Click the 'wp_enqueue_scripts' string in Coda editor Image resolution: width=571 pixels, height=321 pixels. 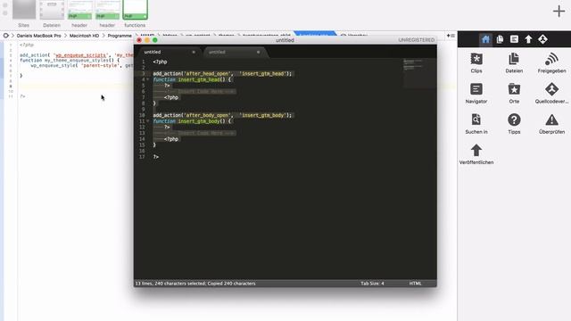[x=80, y=55]
